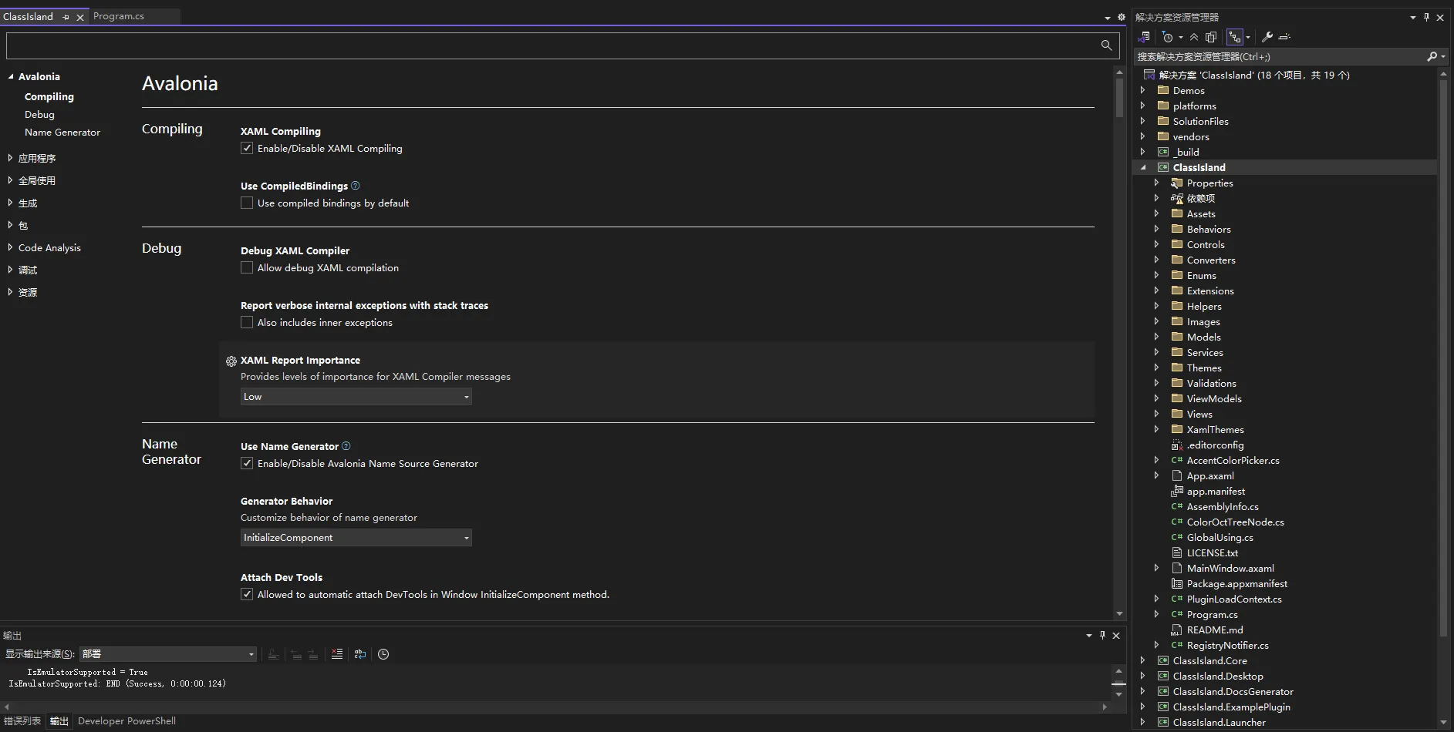Open the settings gear beside document tabs
Image resolution: width=1454 pixels, height=732 pixels.
point(1122,17)
